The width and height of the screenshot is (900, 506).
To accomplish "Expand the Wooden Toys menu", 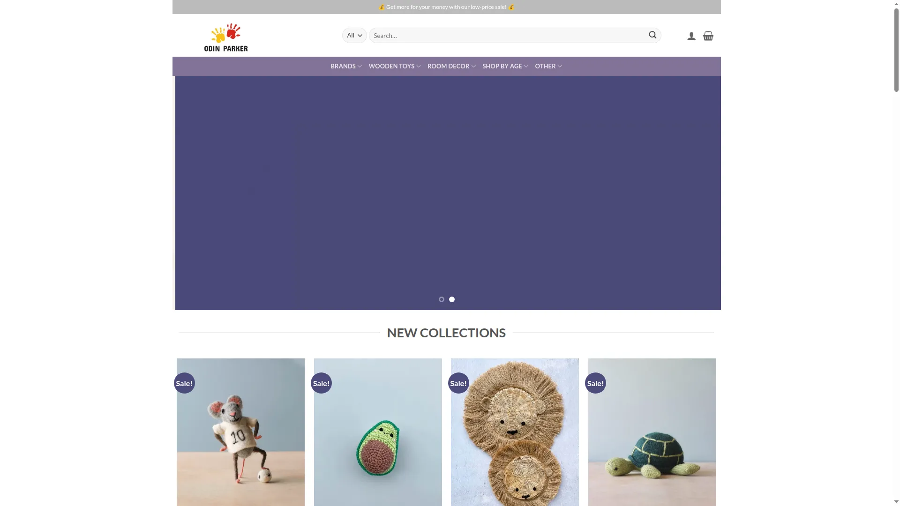I will point(395,66).
